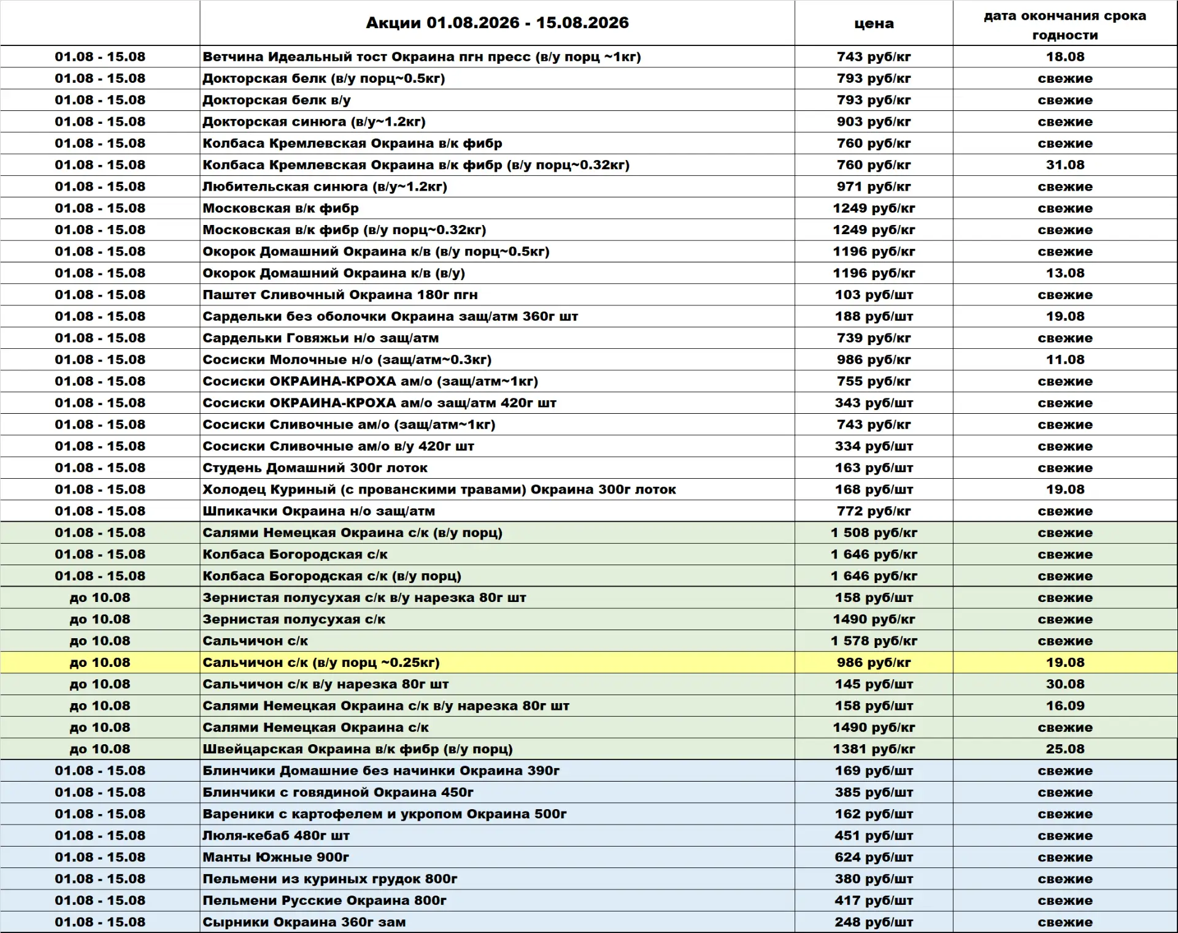Screen dimensions: 1178x933
Task: Click the price '903 руб/кг'
Action: pyautogui.click(x=874, y=121)
